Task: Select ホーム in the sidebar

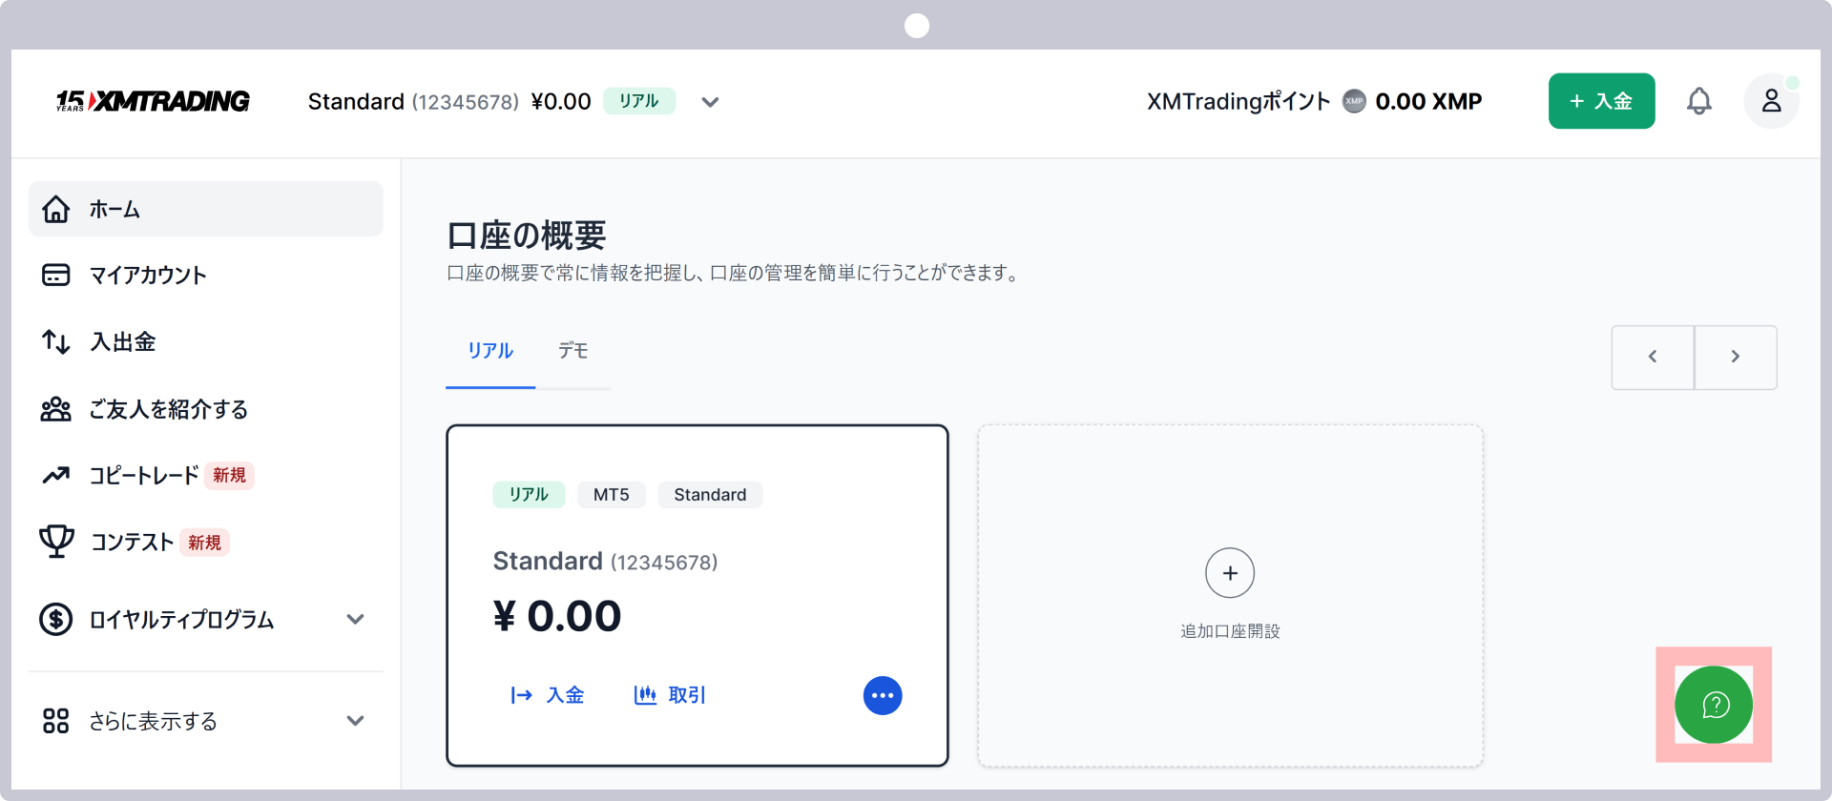Action: (x=206, y=209)
